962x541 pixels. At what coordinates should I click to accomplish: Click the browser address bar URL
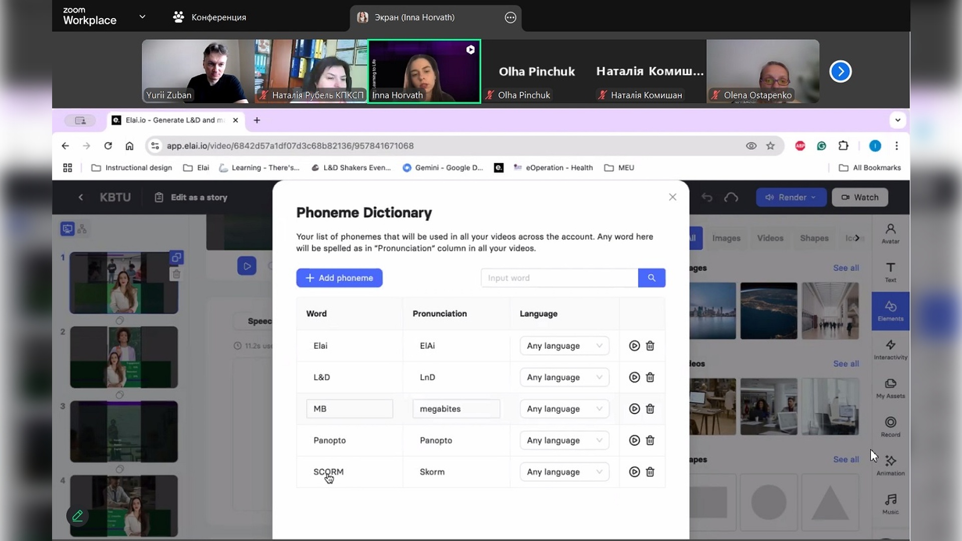(290, 146)
